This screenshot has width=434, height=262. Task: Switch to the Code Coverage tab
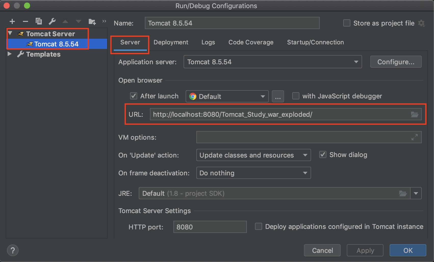[251, 42]
